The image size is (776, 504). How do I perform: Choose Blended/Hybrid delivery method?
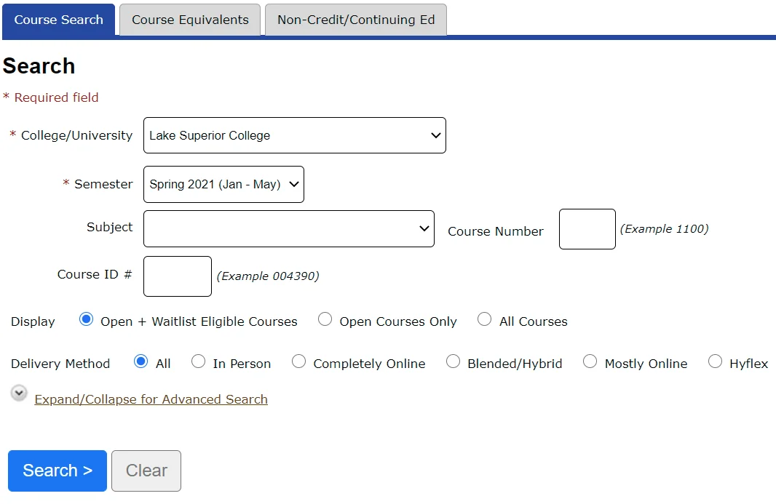[x=453, y=361]
